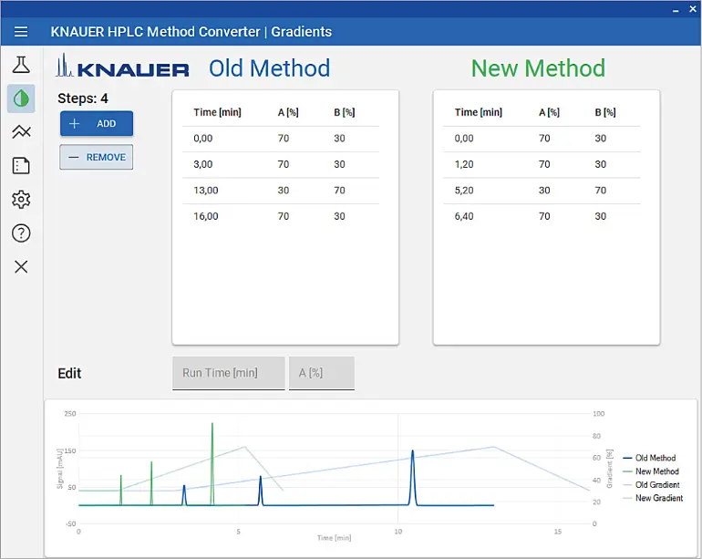The image size is (702, 559).
Task: Select New Method row with time 6,40
Action: (542, 216)
